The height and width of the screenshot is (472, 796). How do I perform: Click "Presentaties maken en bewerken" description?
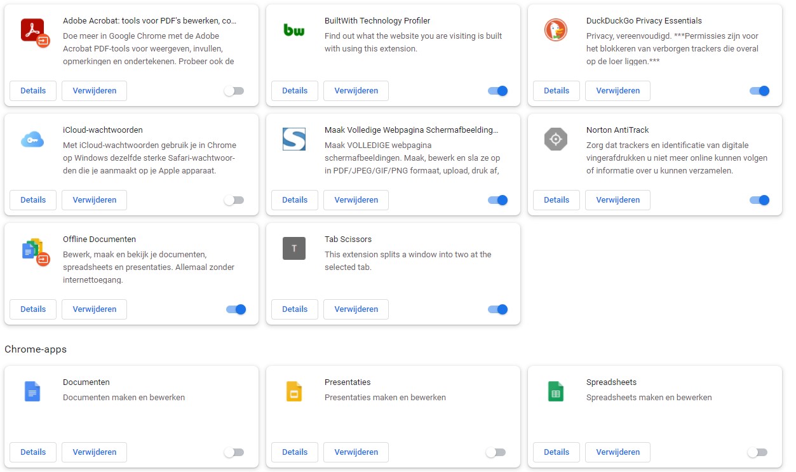(x=385, y=398)
